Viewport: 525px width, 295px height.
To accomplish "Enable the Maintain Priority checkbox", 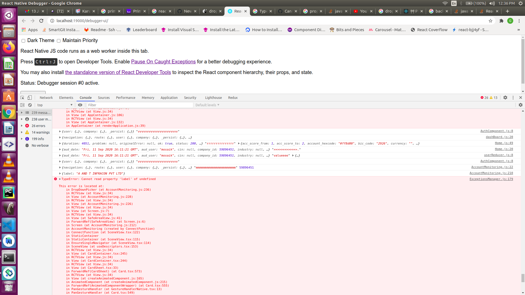I will 59,40.
